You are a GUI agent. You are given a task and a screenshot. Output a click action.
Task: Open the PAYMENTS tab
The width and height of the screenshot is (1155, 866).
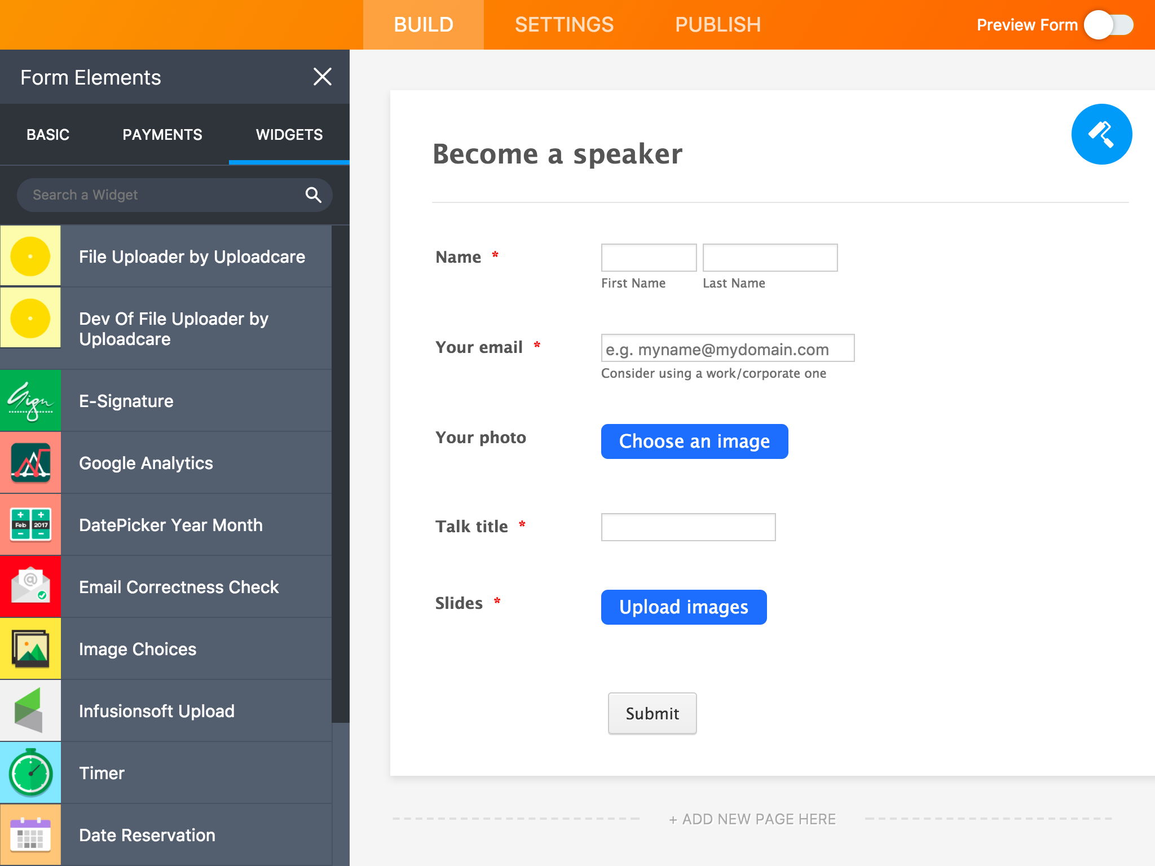click(162, 135)
